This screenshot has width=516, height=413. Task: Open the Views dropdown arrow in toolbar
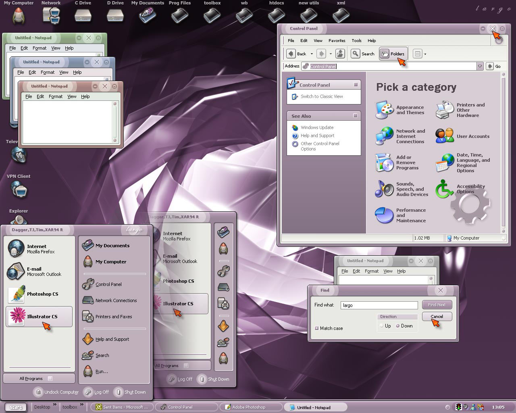point(425,54)
